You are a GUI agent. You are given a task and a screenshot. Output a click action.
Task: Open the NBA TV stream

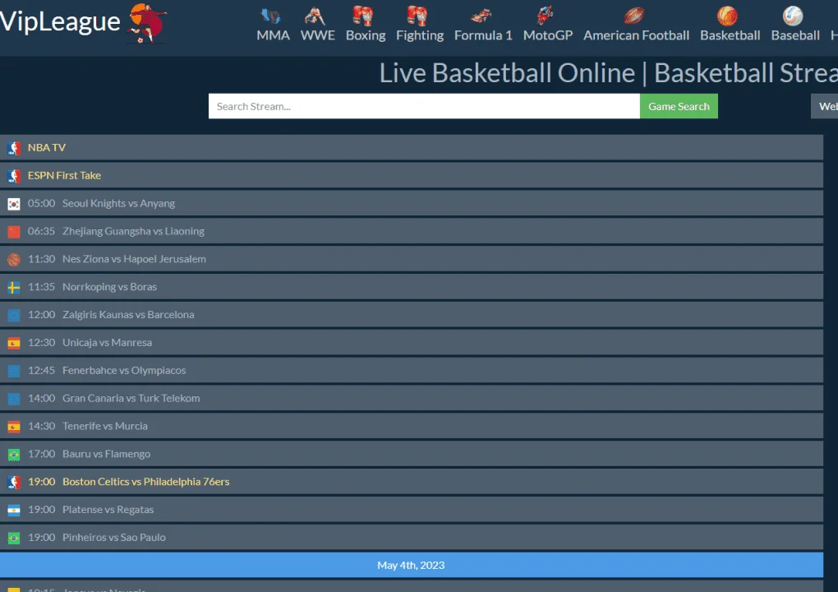pos(412,148)
